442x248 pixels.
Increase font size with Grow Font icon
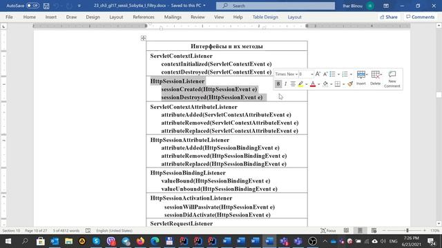[318, 74]
